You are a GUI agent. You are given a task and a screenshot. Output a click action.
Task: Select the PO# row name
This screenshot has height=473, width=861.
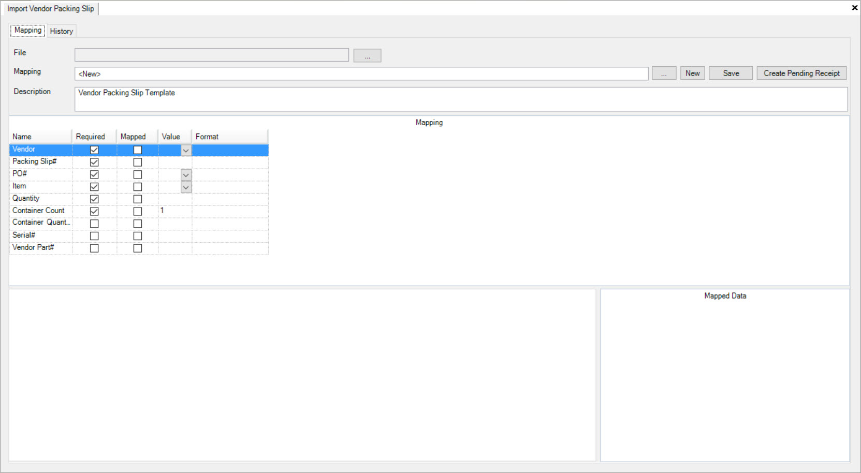click(40, 174)
